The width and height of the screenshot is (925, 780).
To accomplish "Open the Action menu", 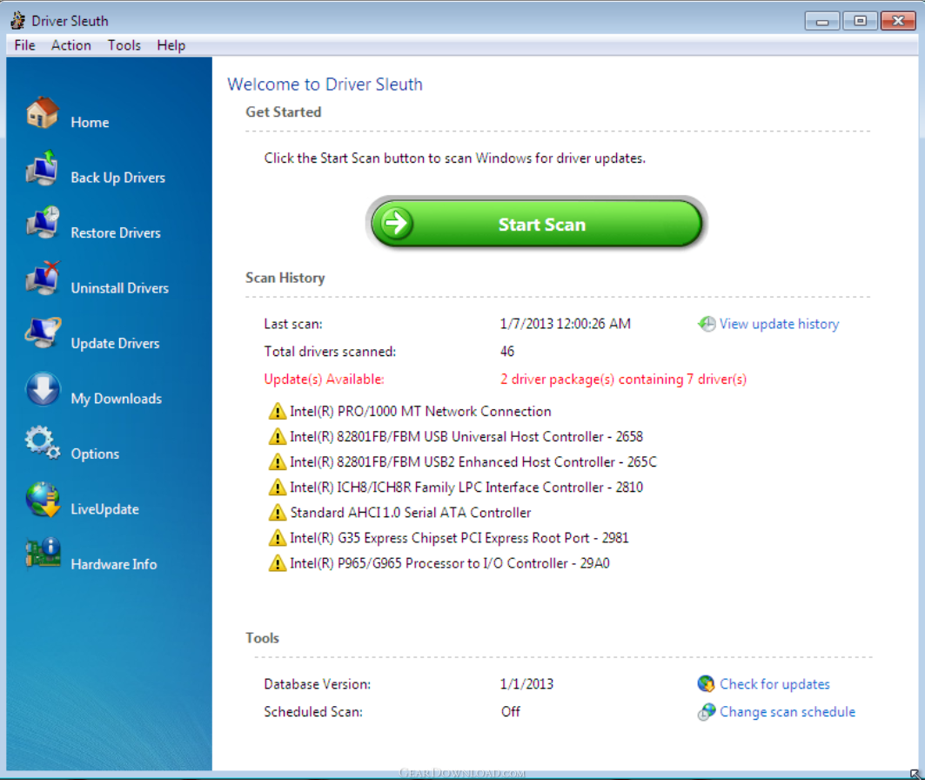I will (x=70, y=45).
